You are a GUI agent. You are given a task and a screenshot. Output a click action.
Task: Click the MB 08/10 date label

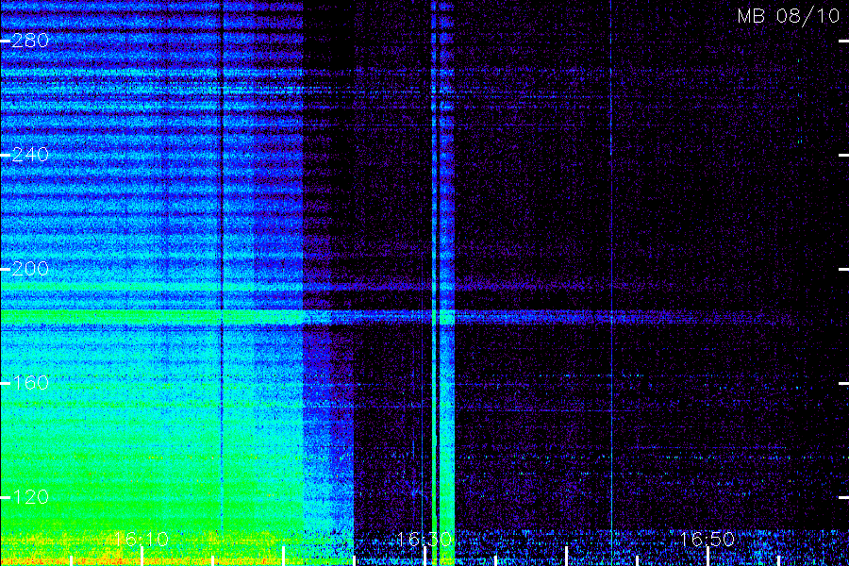click(x=789, y=16)
